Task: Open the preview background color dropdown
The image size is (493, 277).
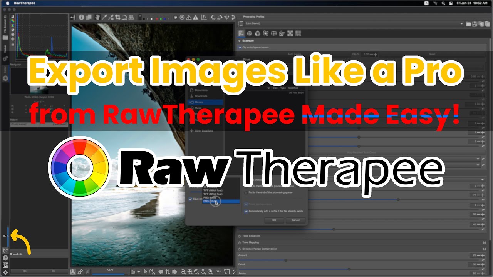Action: [136, 272]
